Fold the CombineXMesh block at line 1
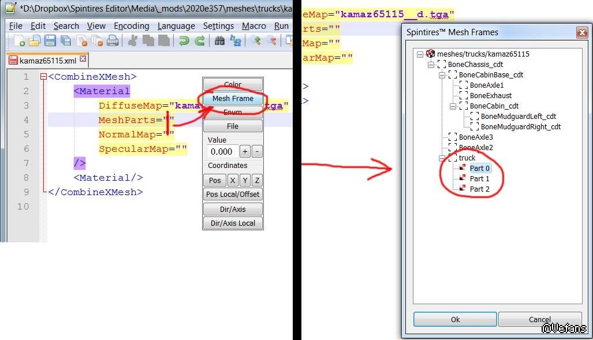Viewport: 593px width, 340px height. (43, 77)
